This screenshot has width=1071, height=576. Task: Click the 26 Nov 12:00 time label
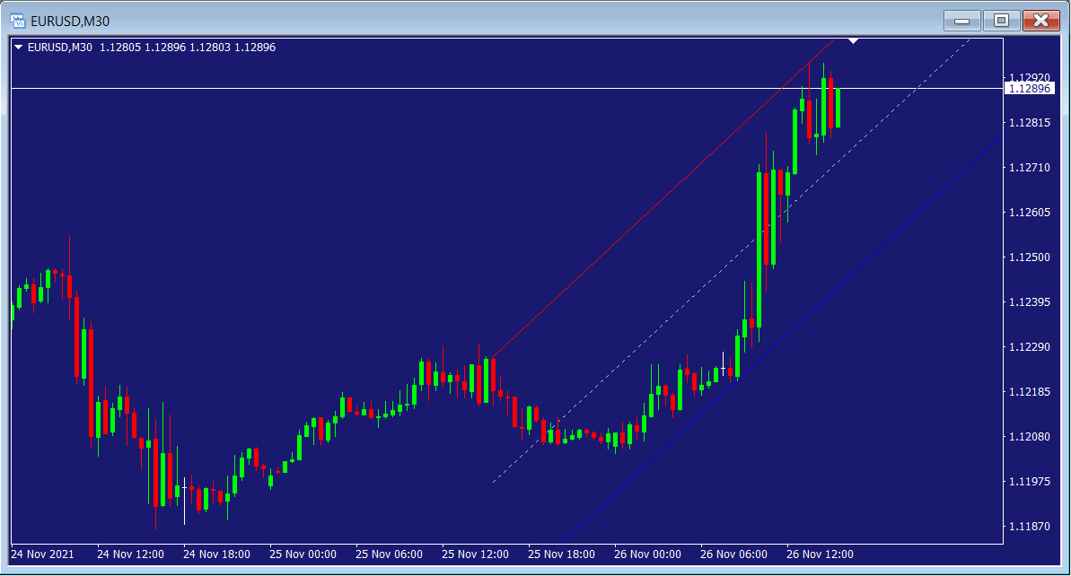coord(820,554)
